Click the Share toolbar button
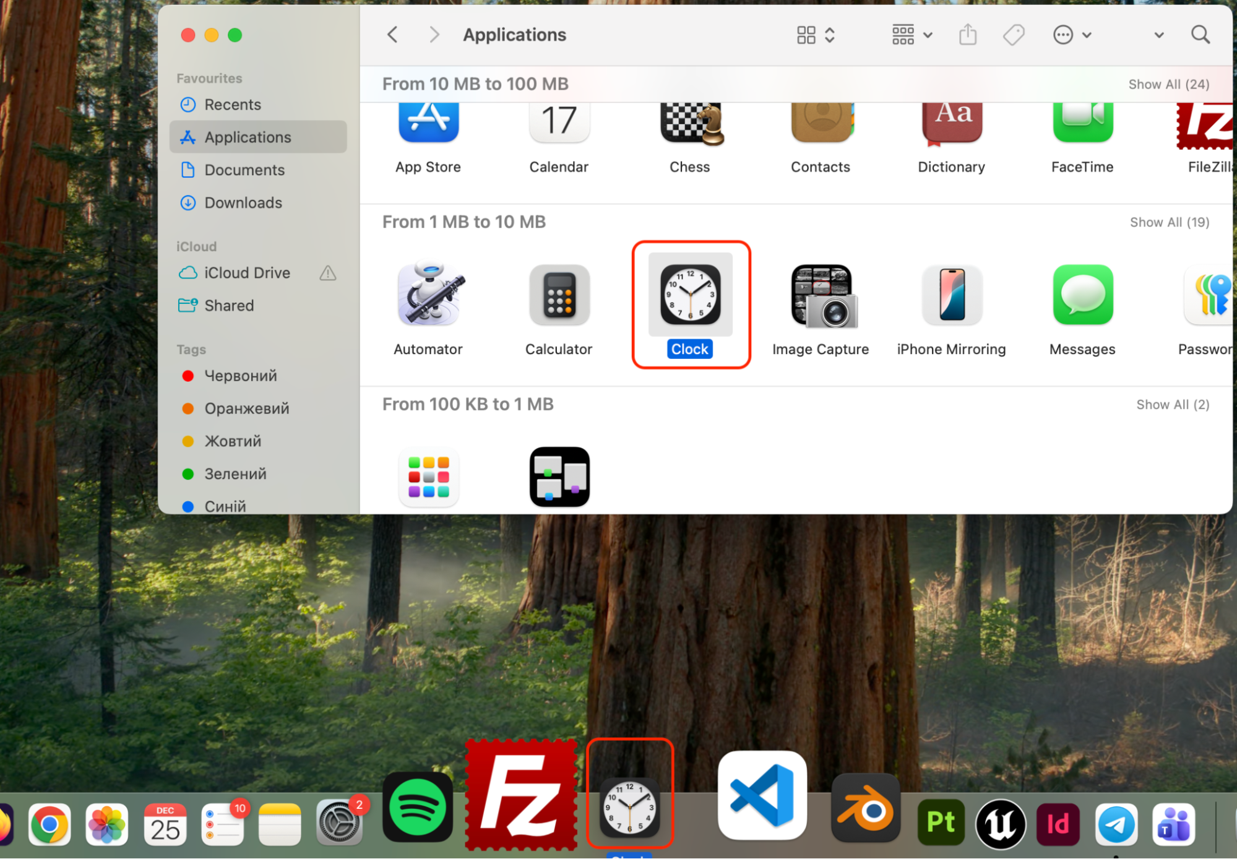Image resolution: width=1237 pixels, height=859 pixels. pyautogui.click(x=967, y=35)
